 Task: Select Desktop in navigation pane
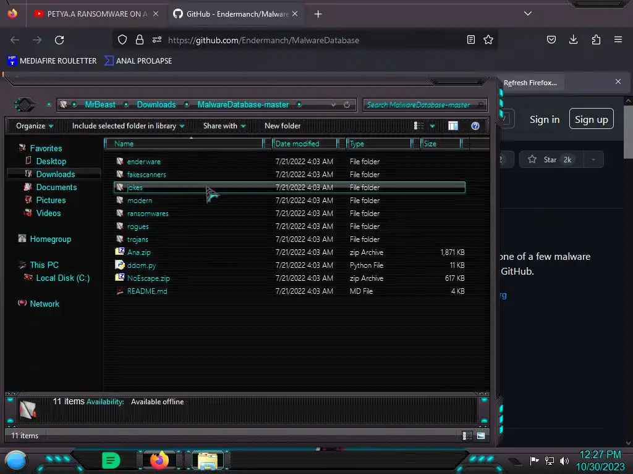(x=51, y=161)
